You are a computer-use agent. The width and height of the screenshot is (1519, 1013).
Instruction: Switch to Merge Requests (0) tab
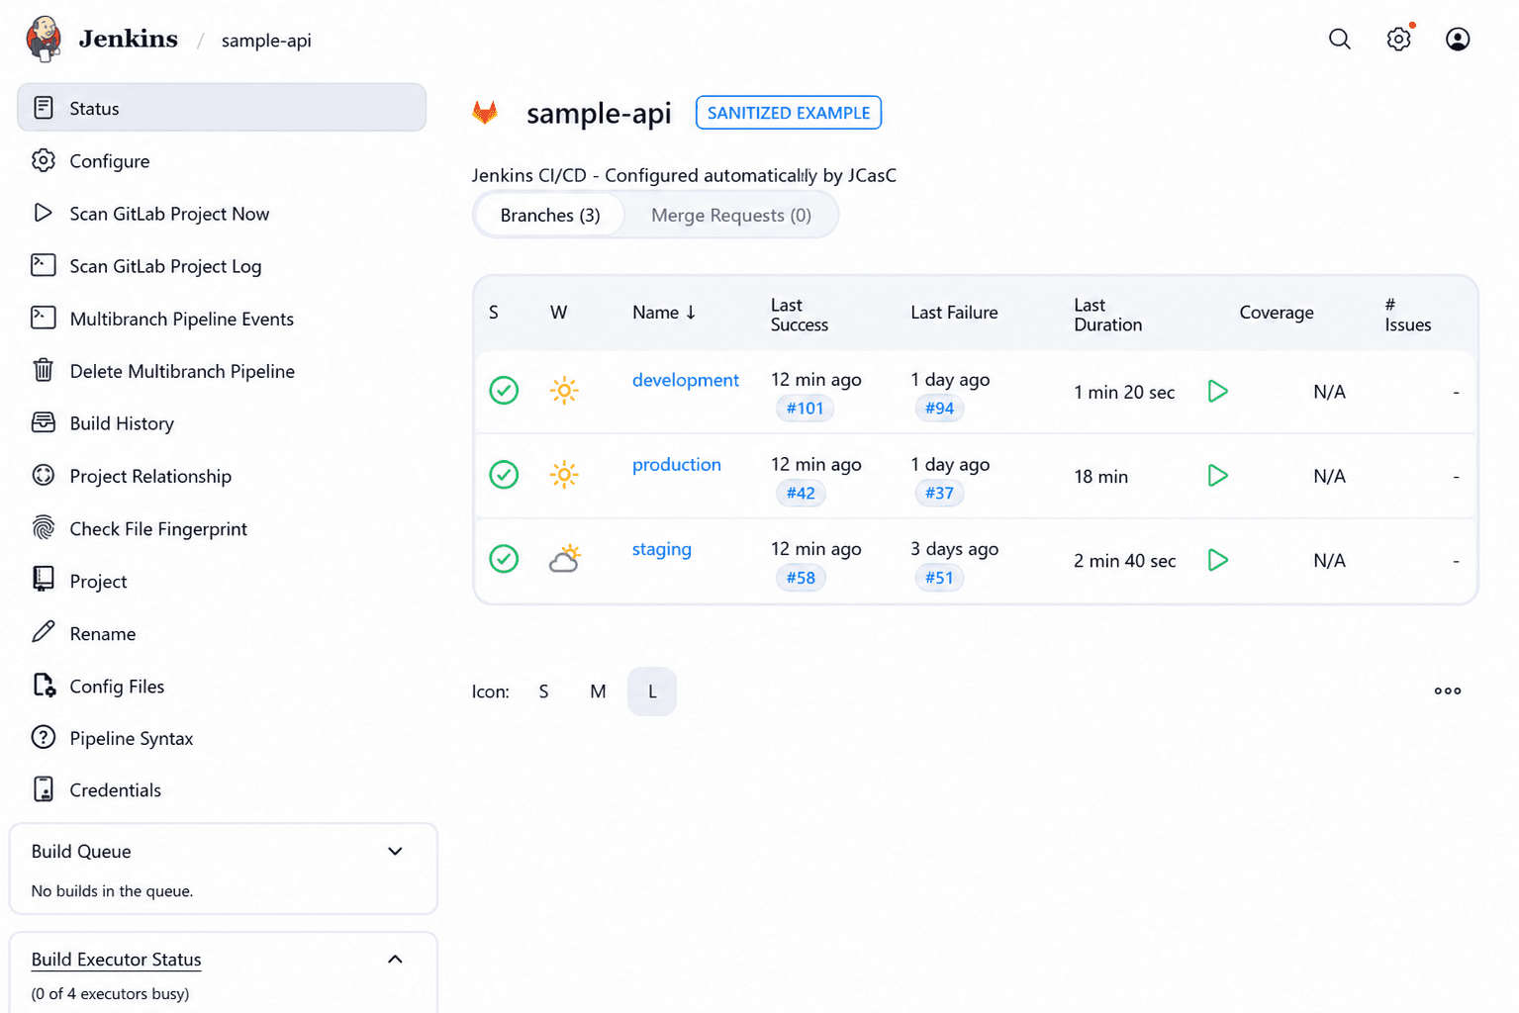coord(731,215)
